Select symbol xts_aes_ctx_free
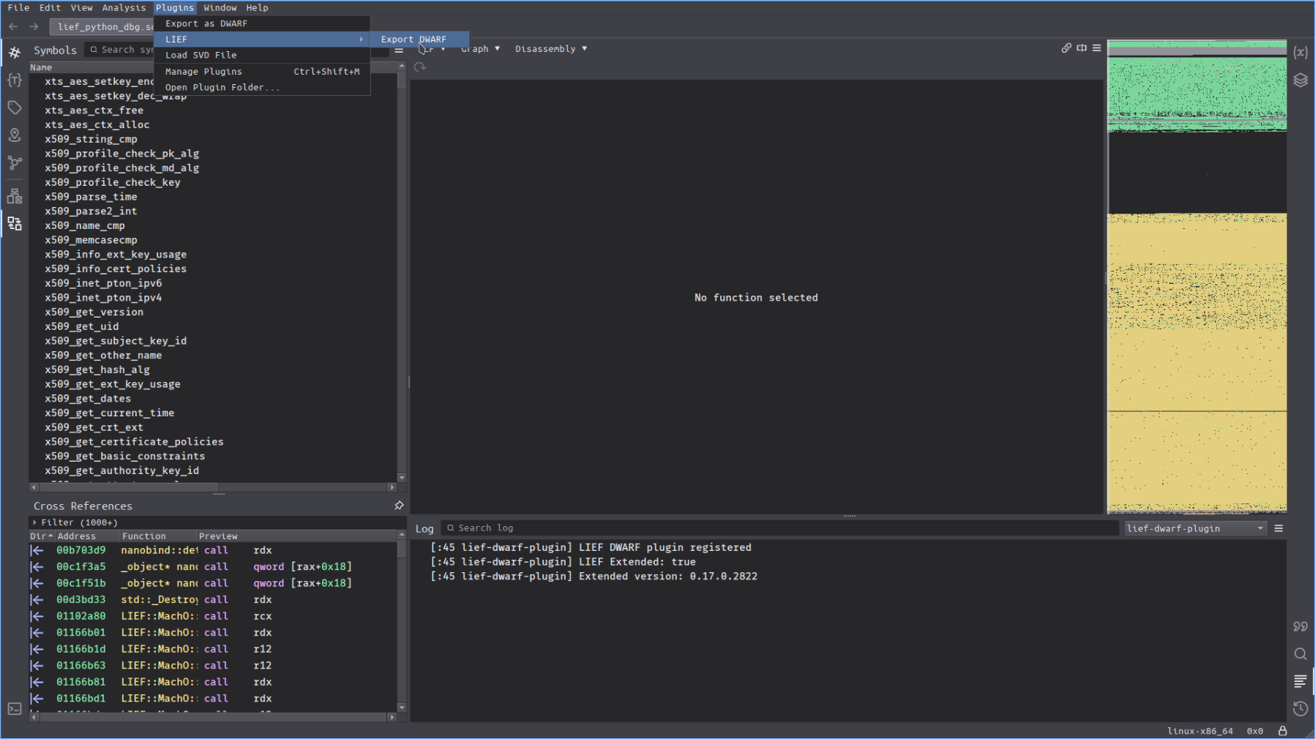This screenshot has width=1315, height=739. coord(94,110)
